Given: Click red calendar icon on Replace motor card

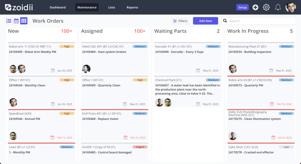Looking at the screenshot, I should point(125,137).
